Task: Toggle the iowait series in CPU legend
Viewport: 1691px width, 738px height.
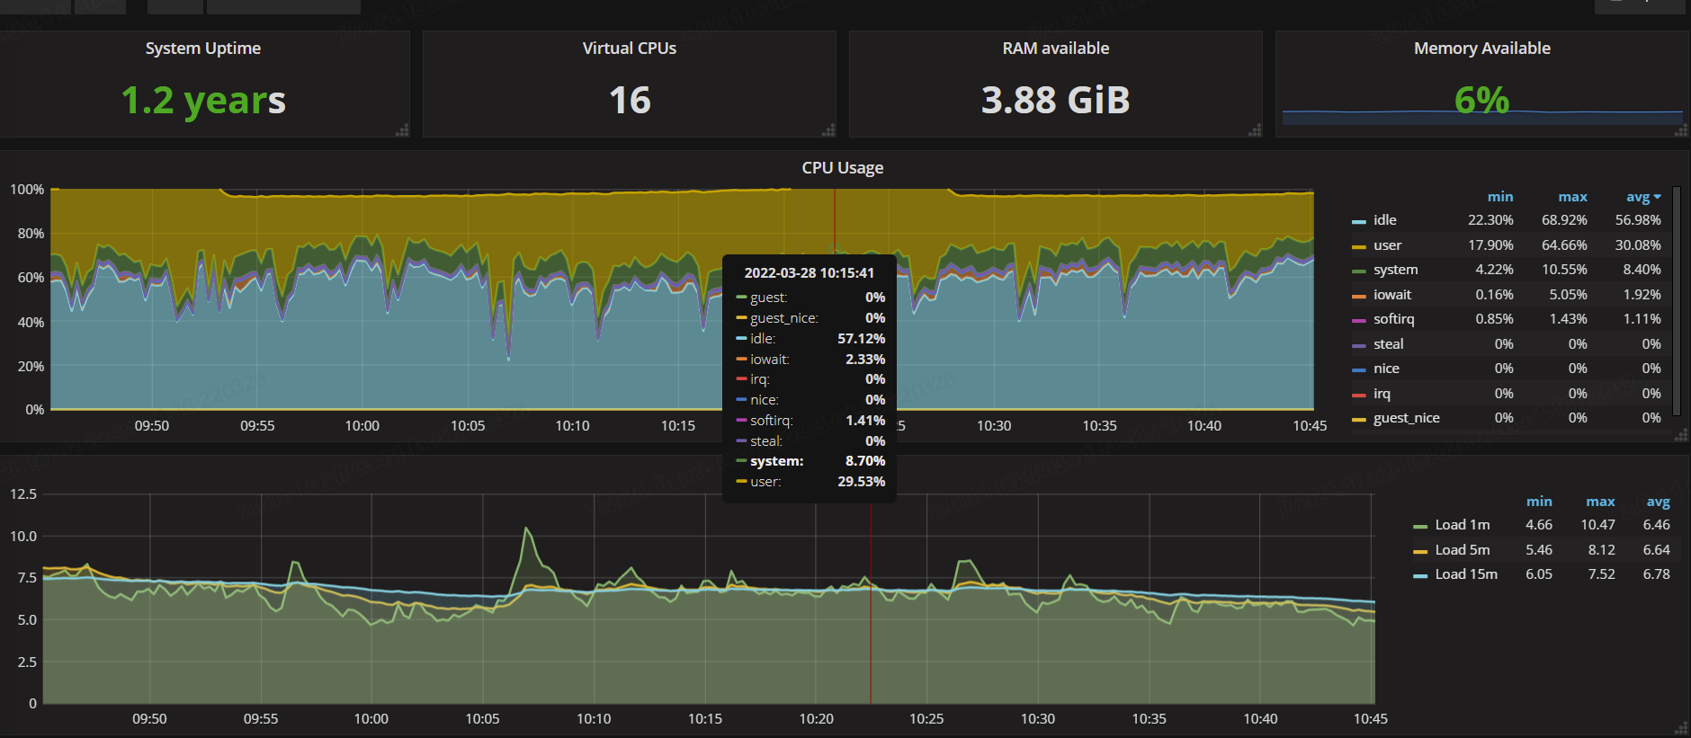Action: (x=1392, y=295)
